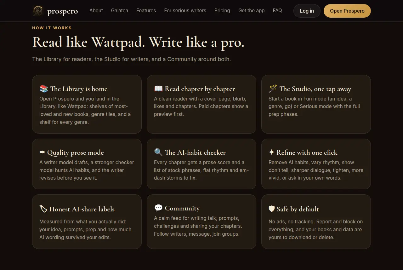Select Get the app in nav

click(252, 11)
